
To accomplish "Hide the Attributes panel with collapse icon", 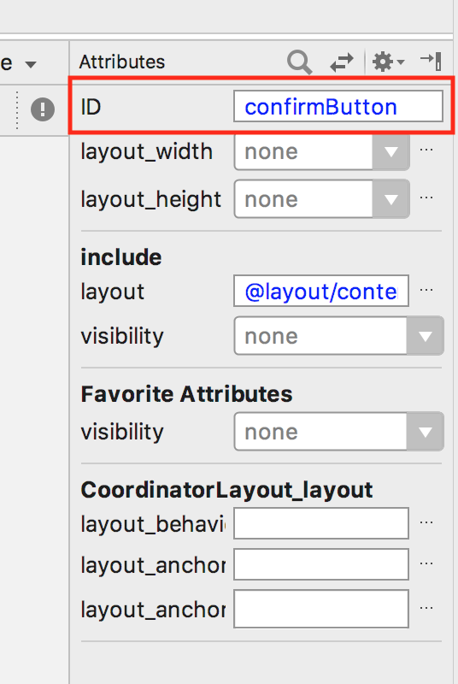I will click(x=431, y=61).
